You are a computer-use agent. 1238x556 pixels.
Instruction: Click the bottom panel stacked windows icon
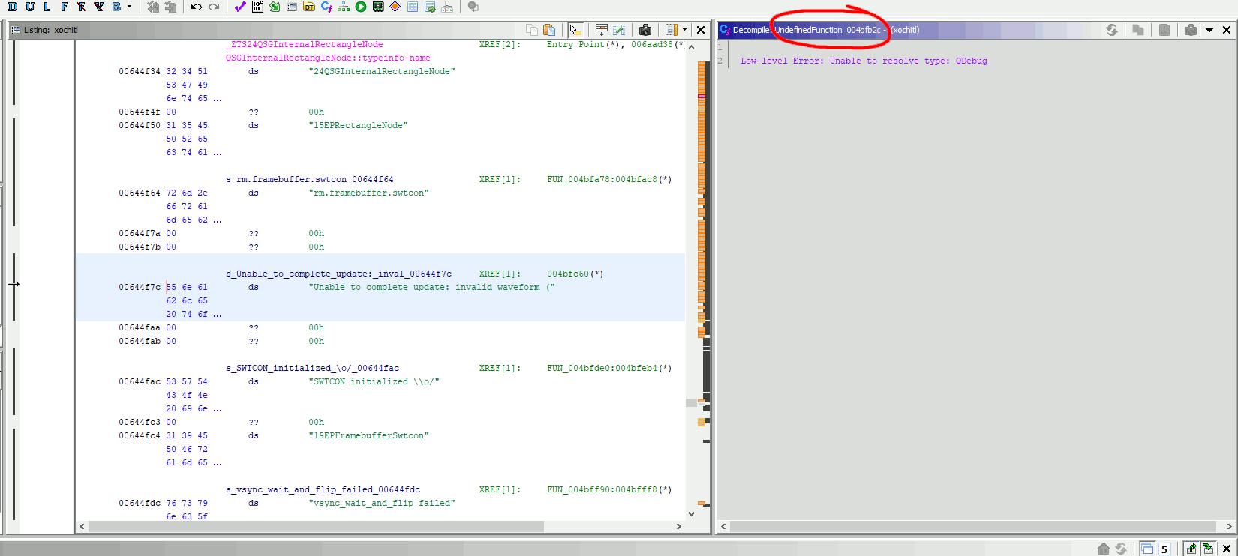[x=1147, y=549]
